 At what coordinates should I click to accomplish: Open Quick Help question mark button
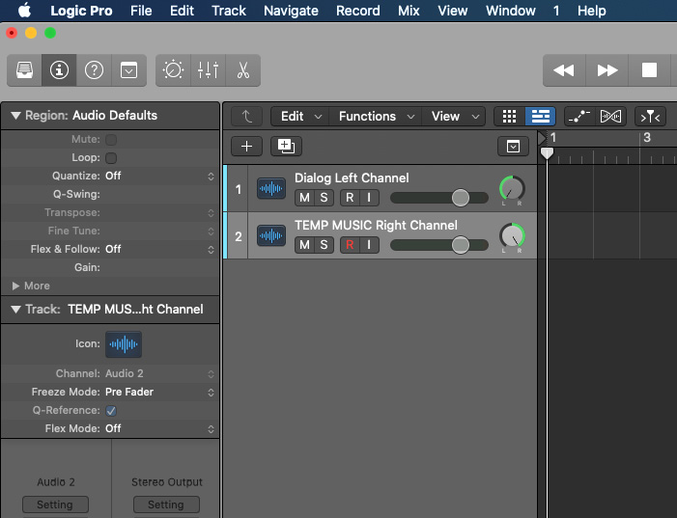tap(94, 69)
